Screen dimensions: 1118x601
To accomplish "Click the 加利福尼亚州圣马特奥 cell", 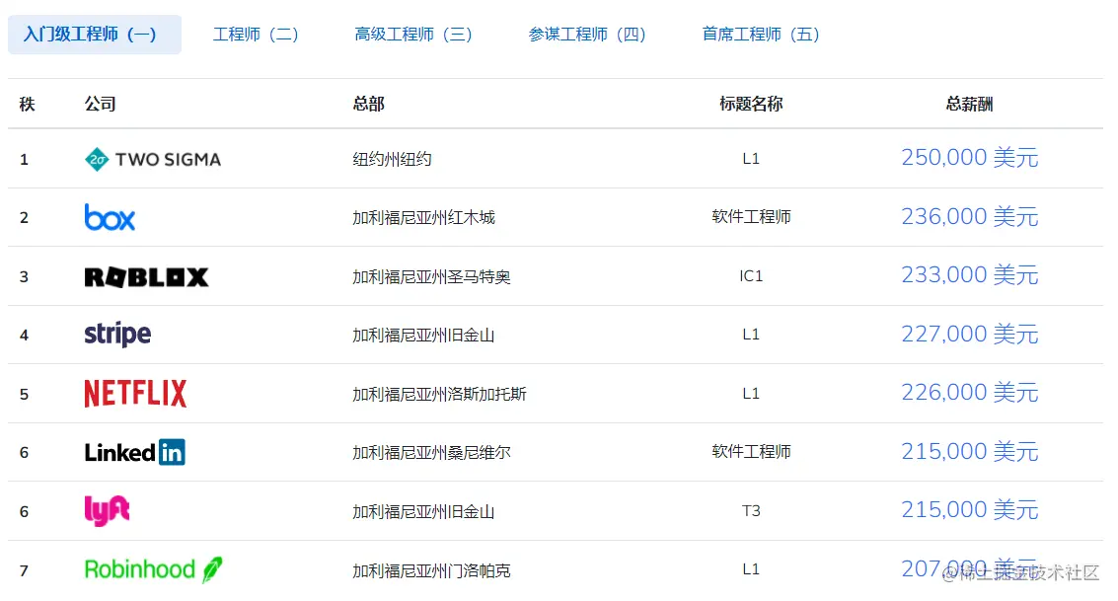I will [x=431, y=276].
